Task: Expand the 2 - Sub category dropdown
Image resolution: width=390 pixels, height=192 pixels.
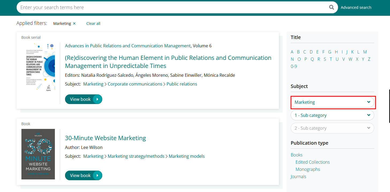Action: coord(332,128)
